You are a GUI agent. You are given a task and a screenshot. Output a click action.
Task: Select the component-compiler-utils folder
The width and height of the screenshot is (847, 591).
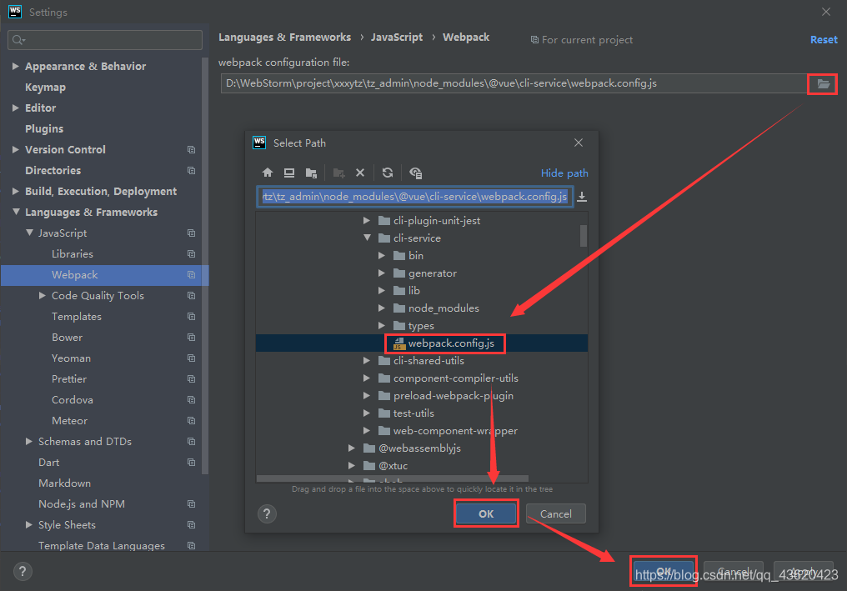click(x=456, y=378)
